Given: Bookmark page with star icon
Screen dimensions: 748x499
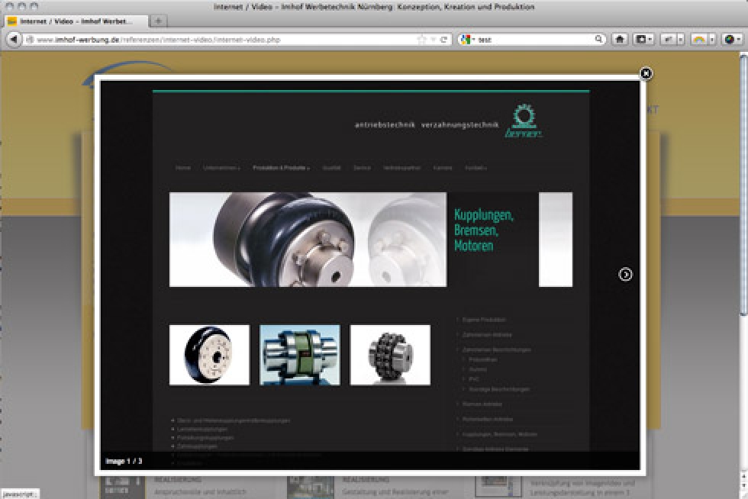Looking at the screenshot, I should [421, 40].
